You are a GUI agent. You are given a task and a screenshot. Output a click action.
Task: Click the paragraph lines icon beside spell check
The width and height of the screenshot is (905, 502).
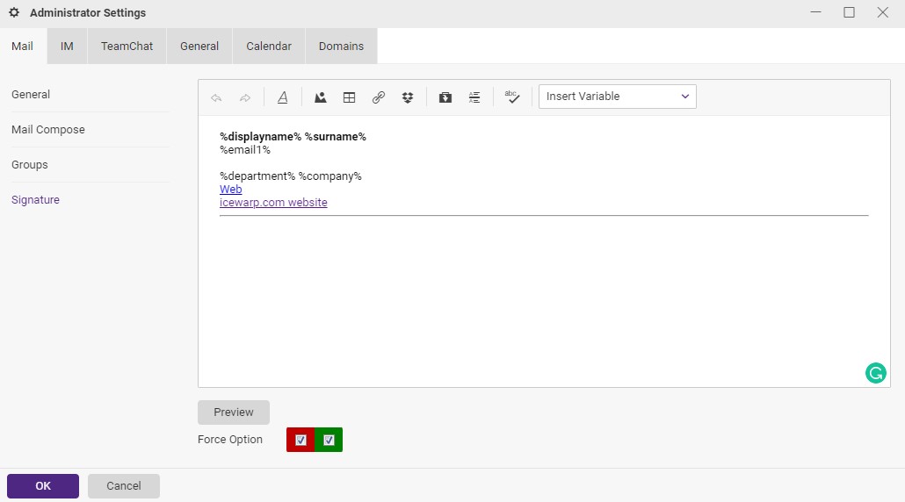point(474,97)
